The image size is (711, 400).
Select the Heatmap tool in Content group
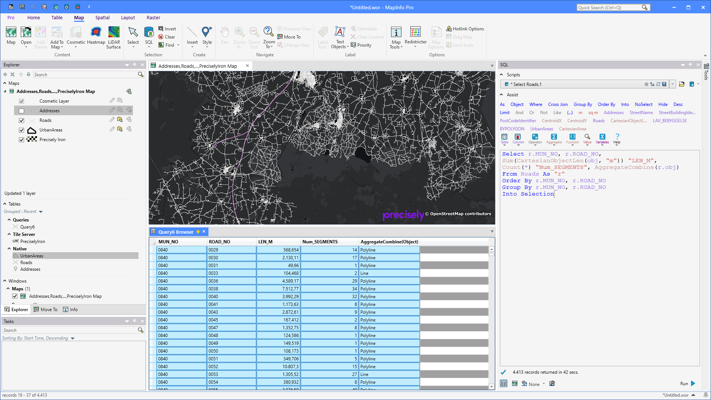(x=96, y=37)
